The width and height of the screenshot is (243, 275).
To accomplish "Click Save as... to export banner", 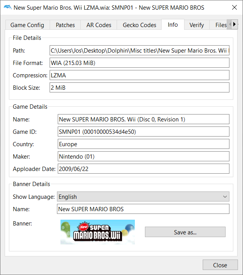I will tap(185, 232).
